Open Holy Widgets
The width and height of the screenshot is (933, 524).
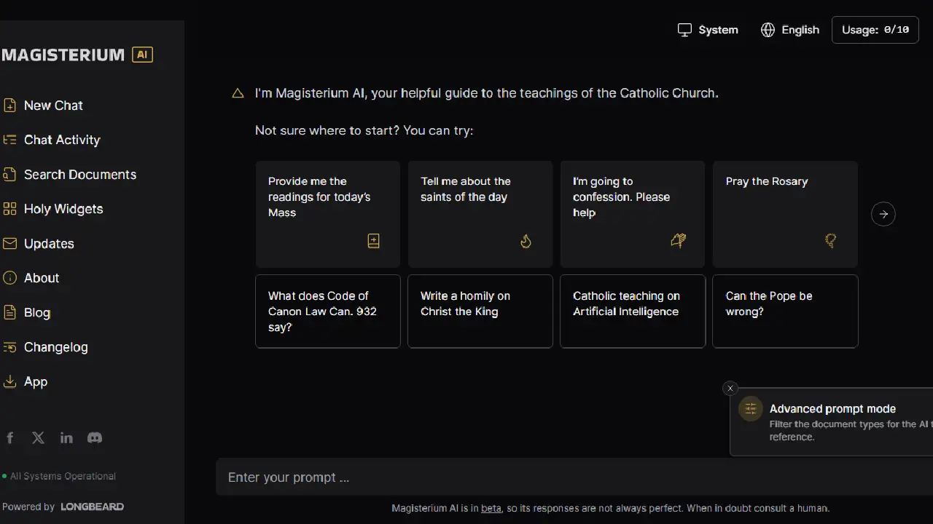pyautogui.click(x=63, y=209)
